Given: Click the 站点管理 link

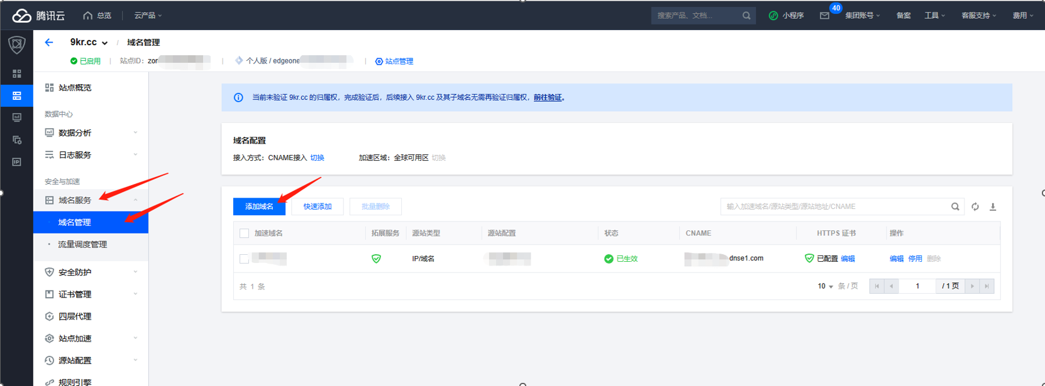Looking at the screenshot, I should coord(399,62).
